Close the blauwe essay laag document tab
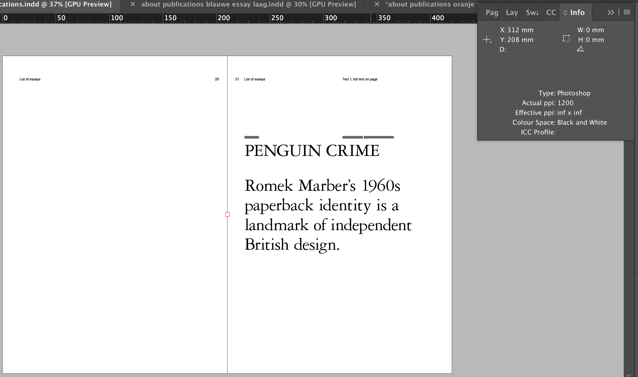The width and height of the screenshot is (638, 377). click(x=133, y=4)
